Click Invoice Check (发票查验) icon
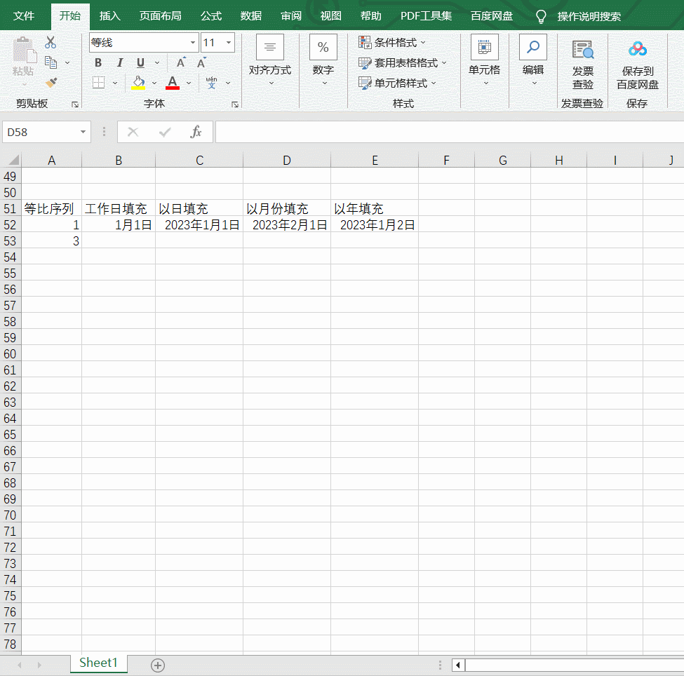This screenshot has height=676, width=684. 583,50
